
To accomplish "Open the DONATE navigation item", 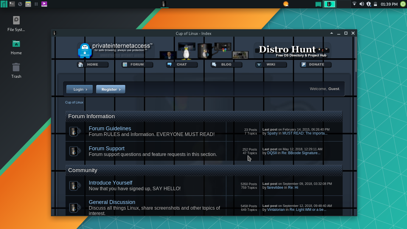I will (x=316, y=64).
